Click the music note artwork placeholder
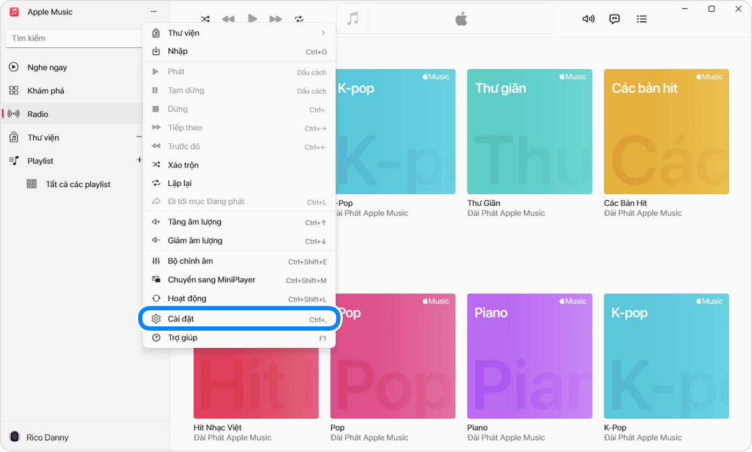The width and height of the screenshot is (752, 452). [352, 19]
